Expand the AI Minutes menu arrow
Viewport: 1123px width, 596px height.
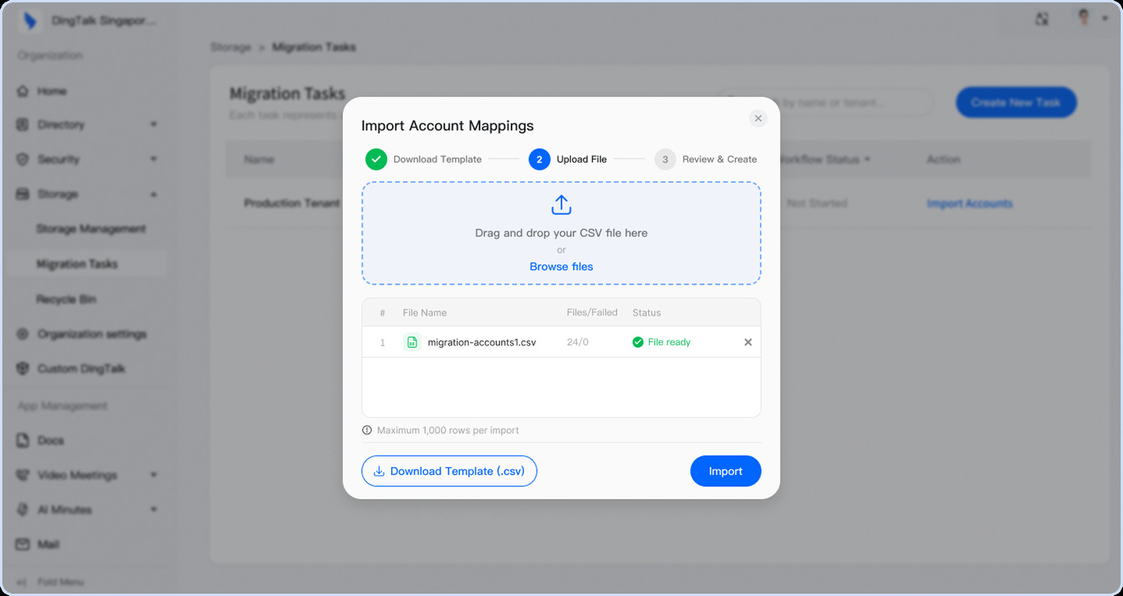click(153, 510)
